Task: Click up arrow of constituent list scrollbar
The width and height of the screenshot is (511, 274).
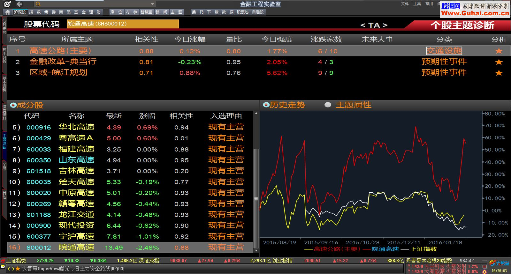Action: pos(256,113)
